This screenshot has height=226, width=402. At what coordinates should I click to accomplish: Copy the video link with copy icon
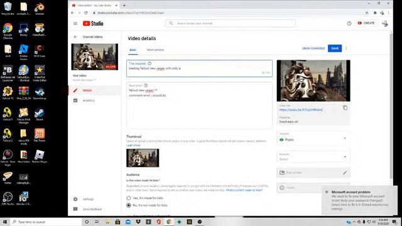coord(345,107)
